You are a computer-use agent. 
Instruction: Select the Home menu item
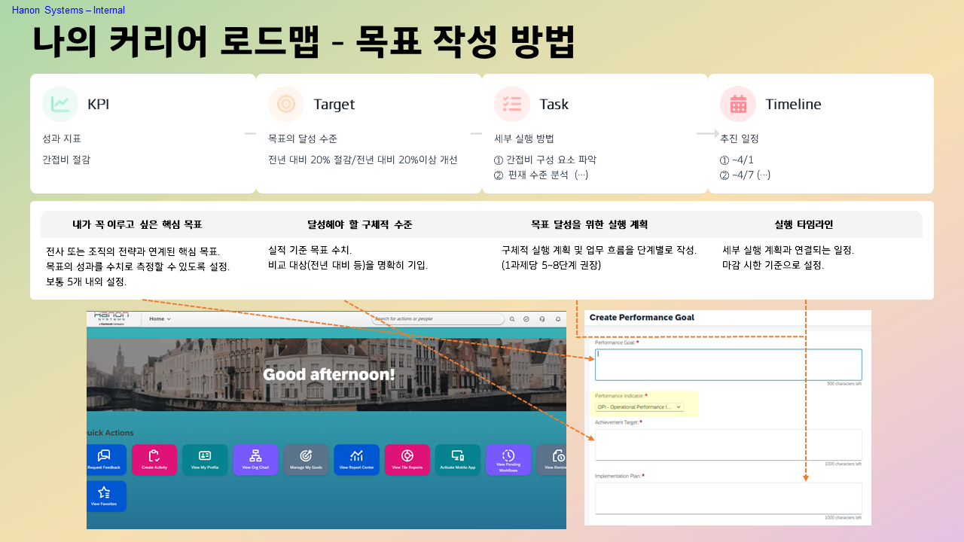pyautogui.click(x=157, y=318)
